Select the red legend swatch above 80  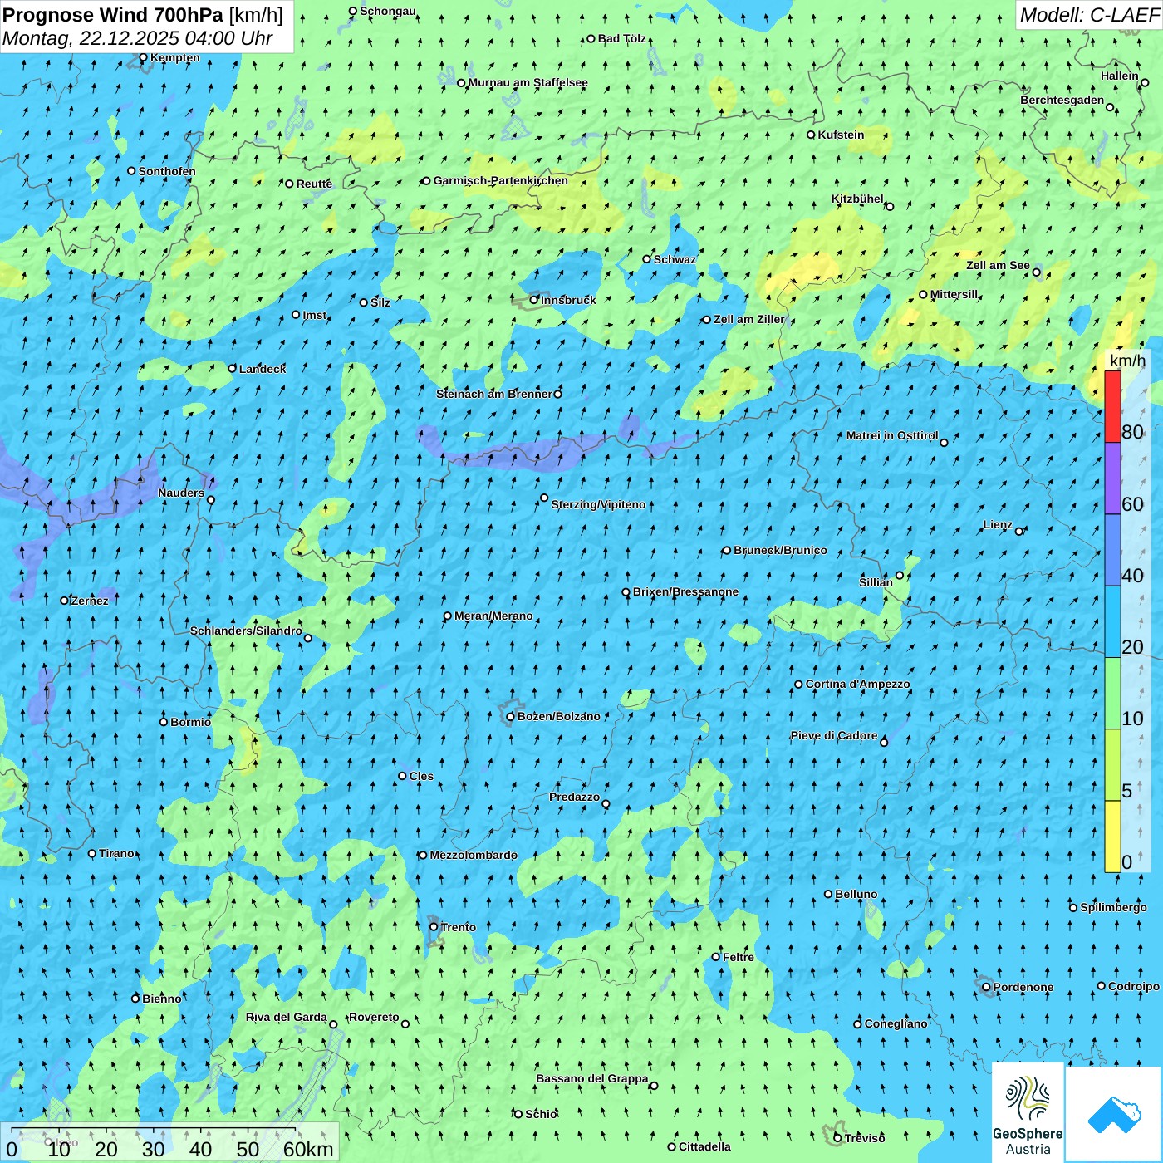1112,406
